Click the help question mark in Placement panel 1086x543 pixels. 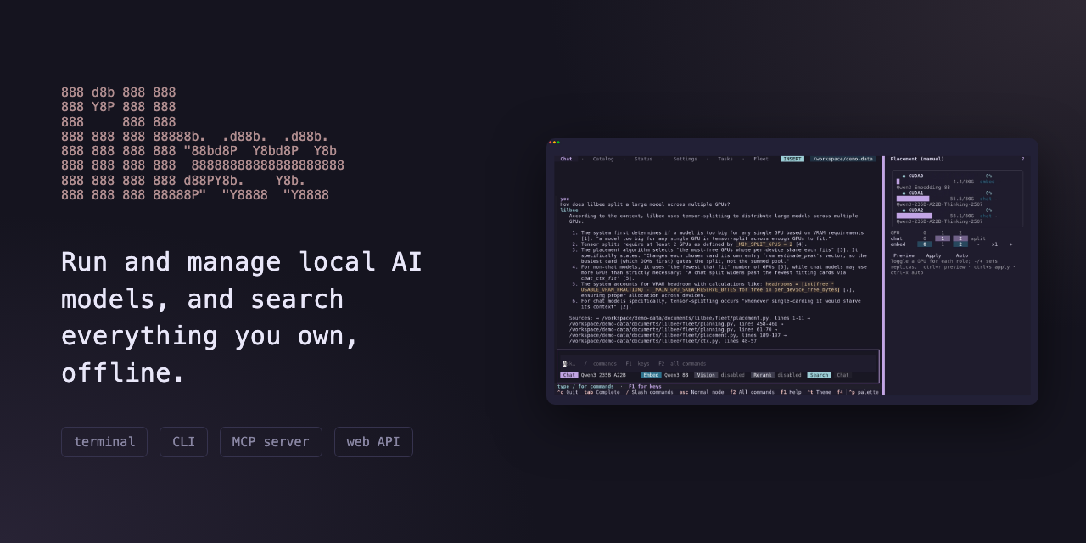(1022, 159)
